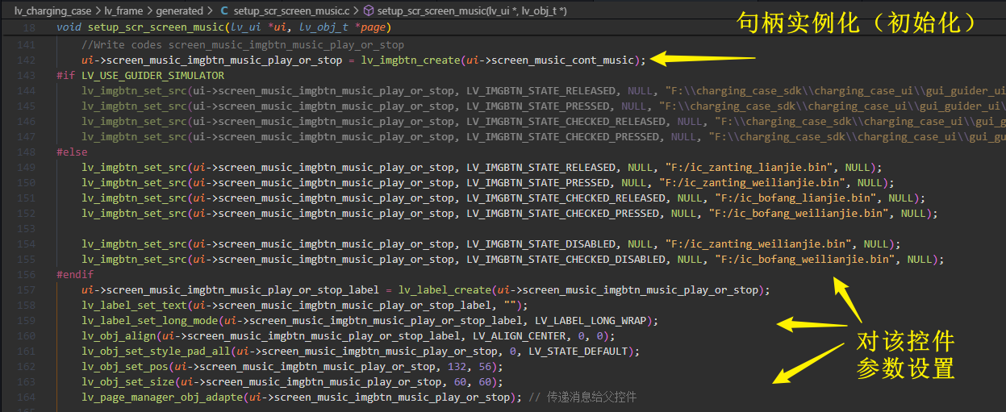
Task: Click the lv_obj_align function name
Action: tap(119, 335)
